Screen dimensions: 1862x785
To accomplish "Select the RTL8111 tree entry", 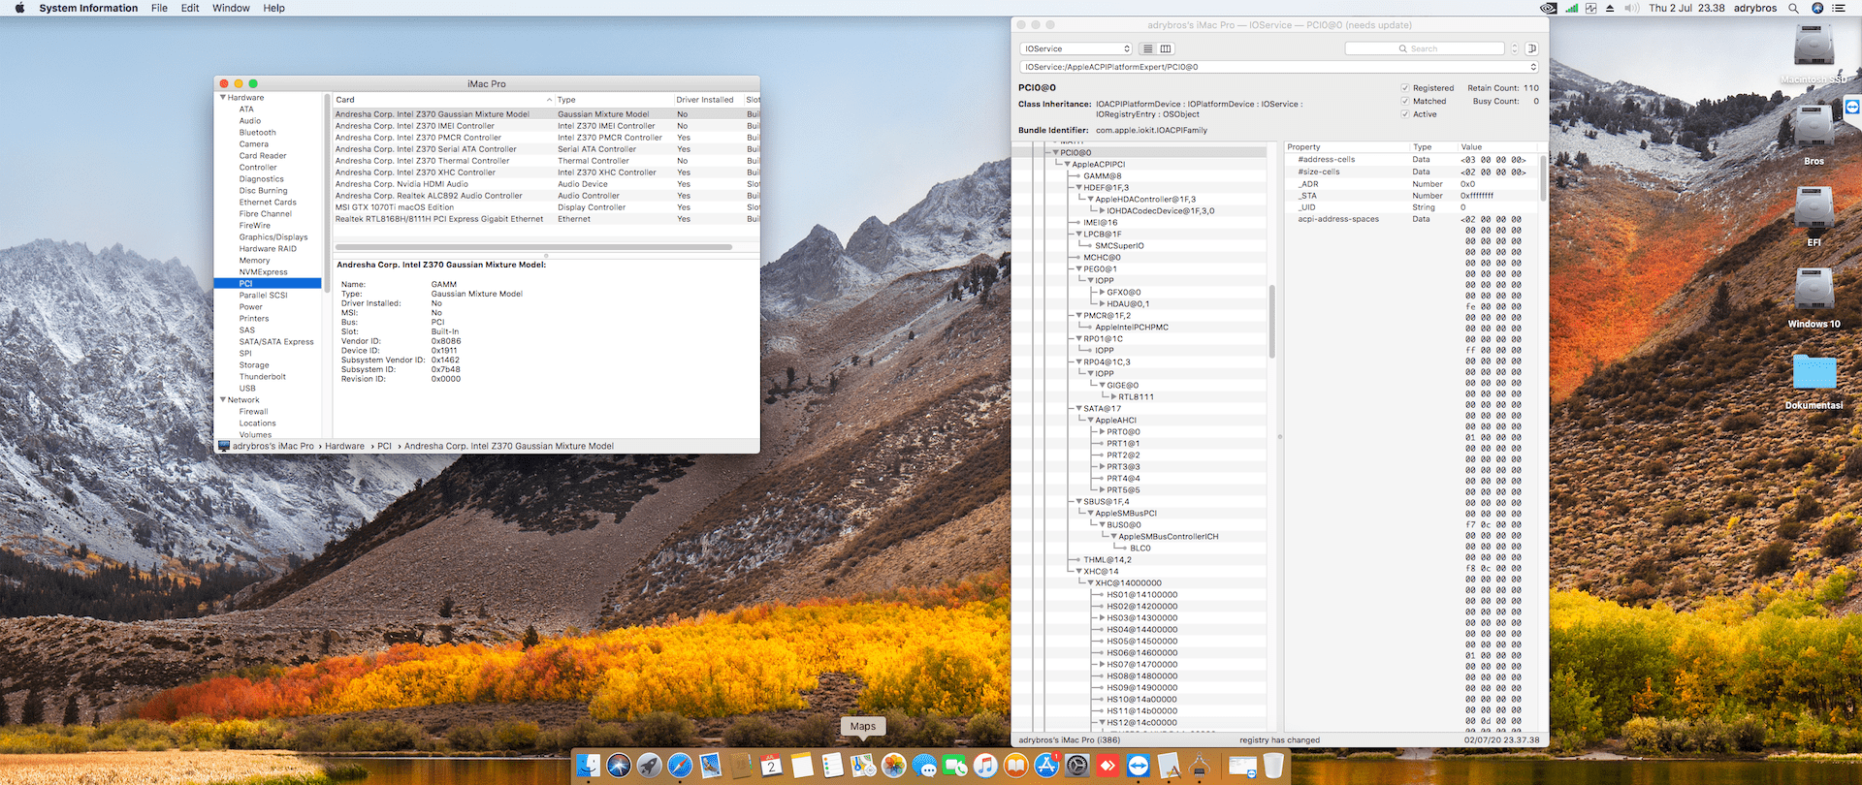I will click(1136, 397).
